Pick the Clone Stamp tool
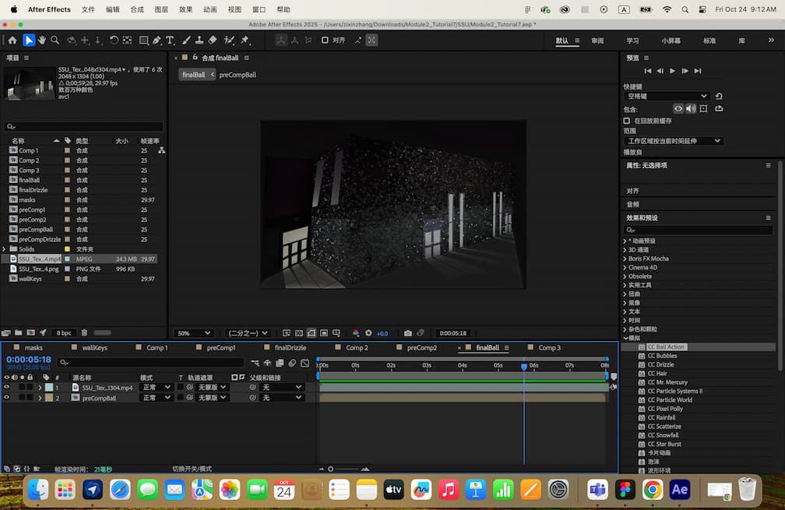785x510 pixels. 199,40
